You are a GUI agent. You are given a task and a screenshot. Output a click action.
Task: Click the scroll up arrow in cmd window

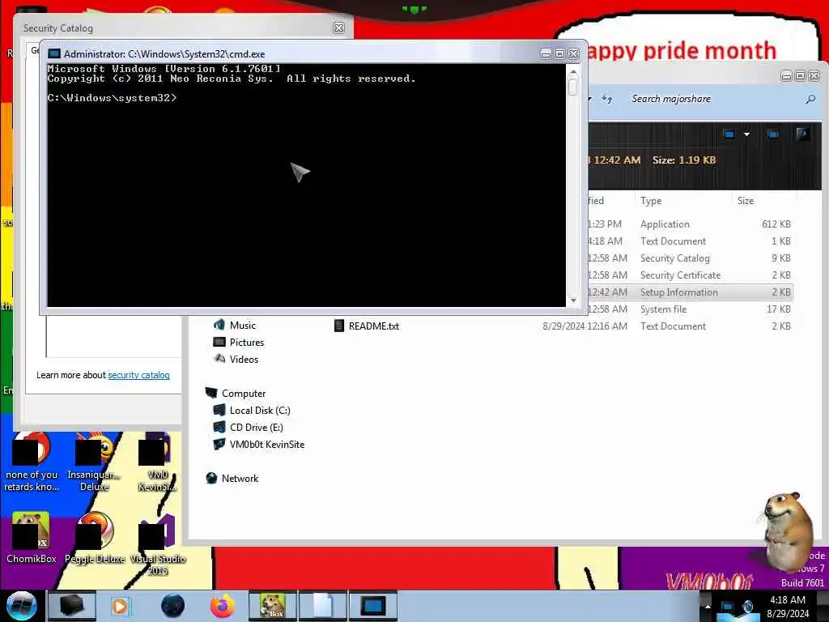[573, 71]
